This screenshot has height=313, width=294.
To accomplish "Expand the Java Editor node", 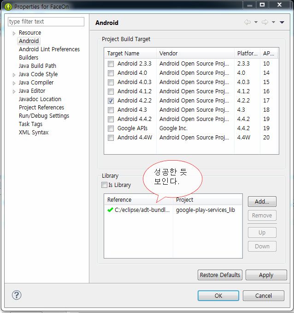I will click(14, 91).
